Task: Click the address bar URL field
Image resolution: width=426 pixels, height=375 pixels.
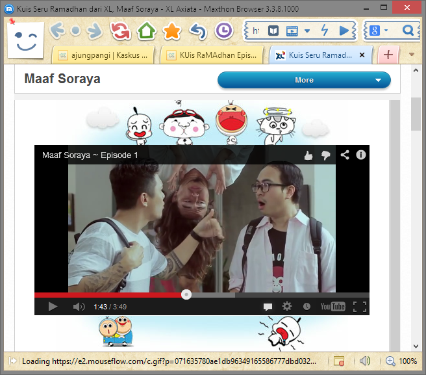Action: coord(257,31)
